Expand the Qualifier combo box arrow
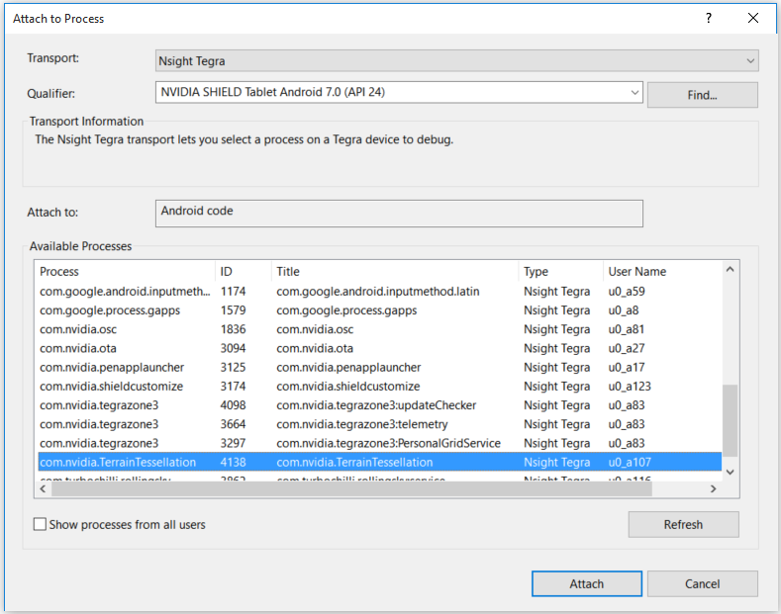Screen dimensions: 781x614 pos(635,93)
